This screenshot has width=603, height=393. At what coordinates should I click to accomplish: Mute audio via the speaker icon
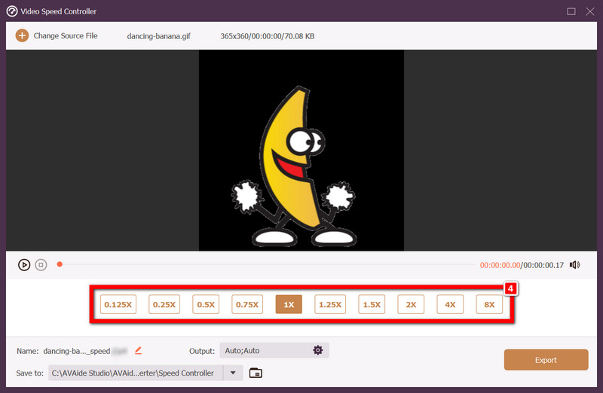[x=574, y=265]
